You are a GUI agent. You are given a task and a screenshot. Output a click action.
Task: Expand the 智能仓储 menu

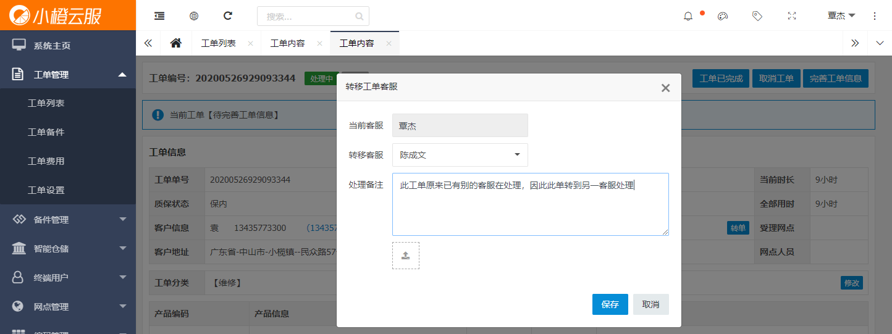tap(122, 248)
